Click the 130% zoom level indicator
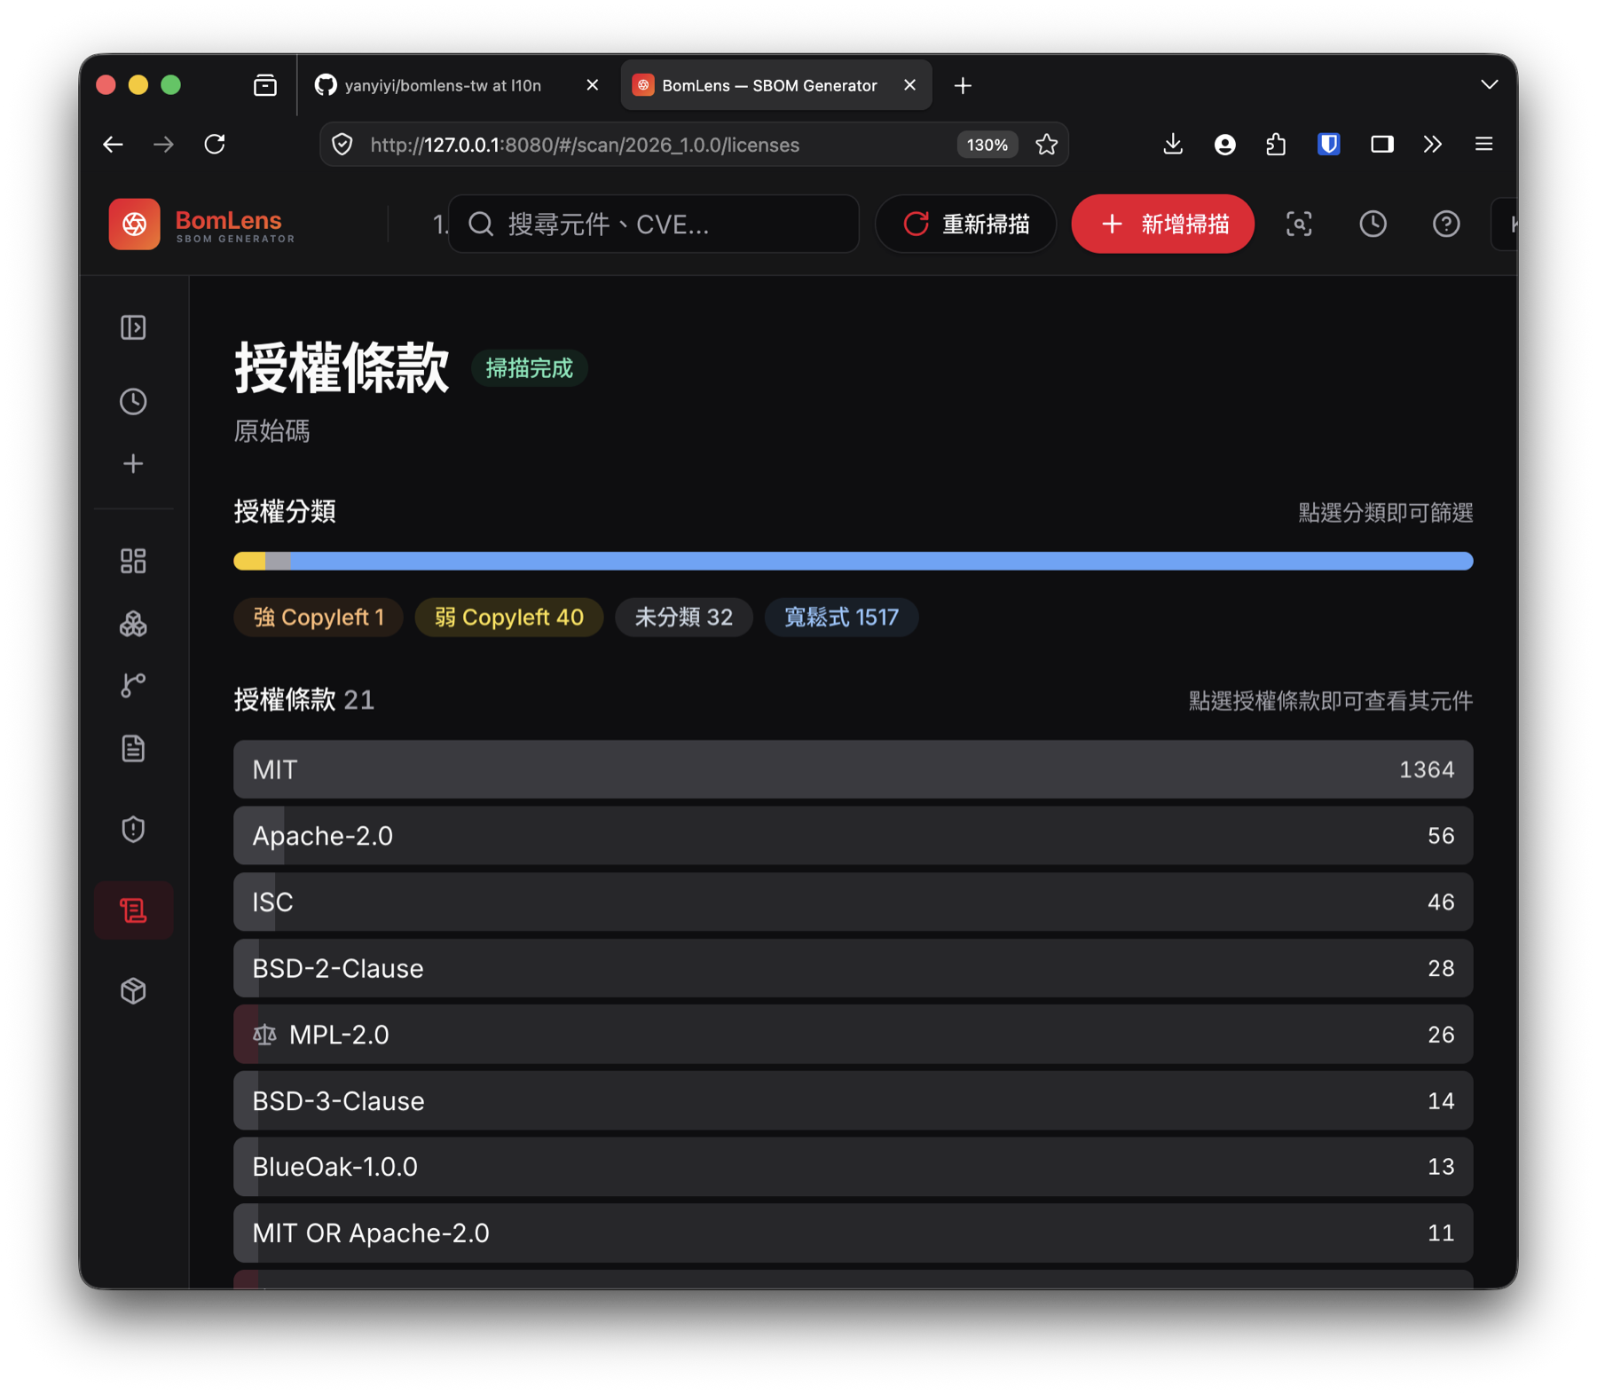 click(987, 145)
